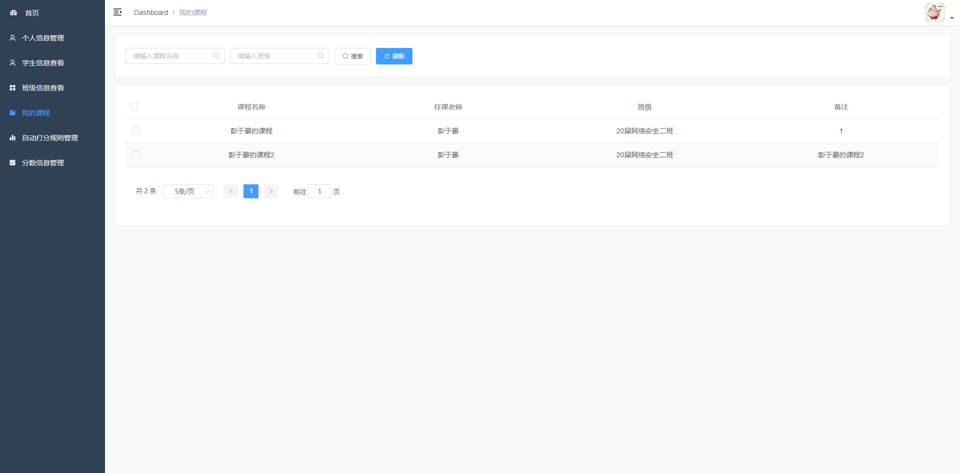Click the icon beside 分数信息管理

tap(12, 163)
